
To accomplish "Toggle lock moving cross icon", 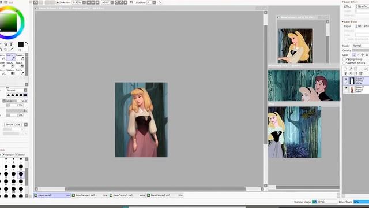I will [x=363, y=55].
